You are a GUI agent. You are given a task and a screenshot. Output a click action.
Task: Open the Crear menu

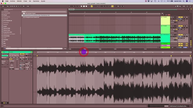click(x=25, y=1)
